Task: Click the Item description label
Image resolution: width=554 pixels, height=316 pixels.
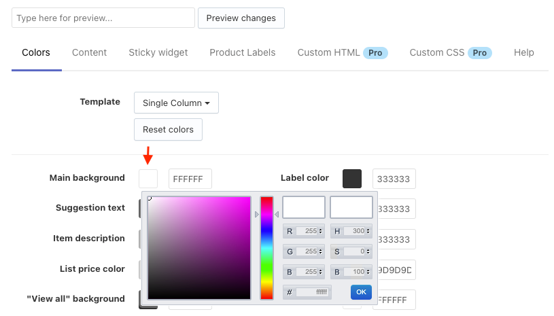Action: click(88, 239)
